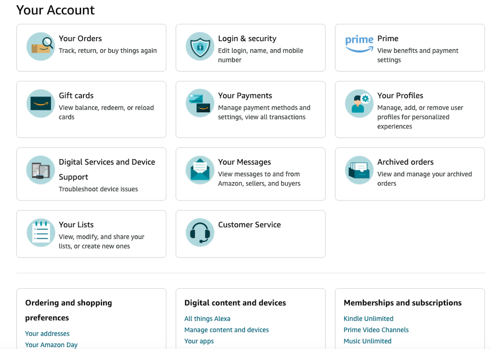Open the Your Lists heading
This screenshot has width=491, height=349.
pyautogui.click(x=76, y=225)
